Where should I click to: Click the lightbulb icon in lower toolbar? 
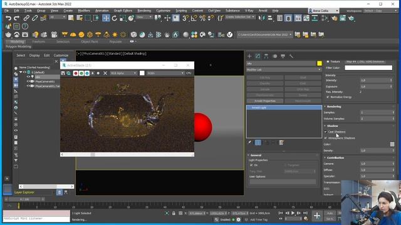point(36,34)
